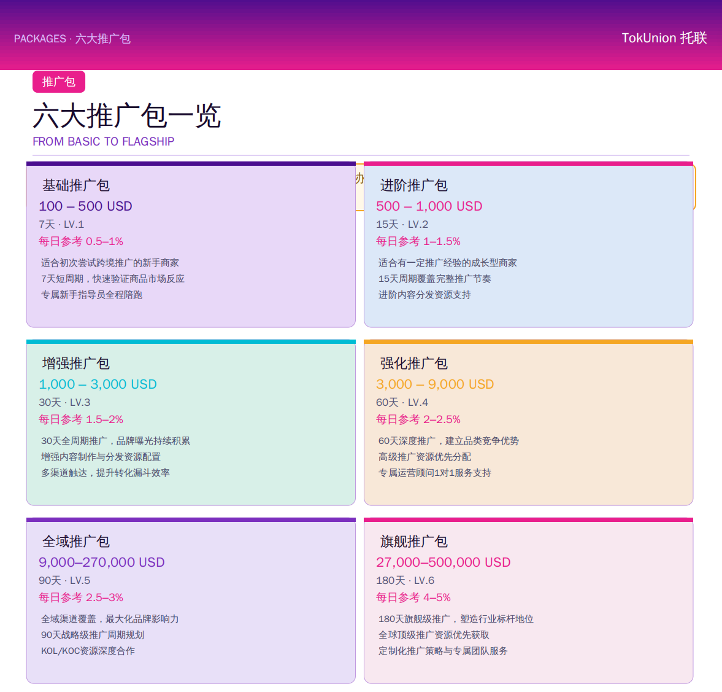The width and height of the screenshot is (722, 692).
Task: Click 每日参考 4–5% rate
Action: 413,597
